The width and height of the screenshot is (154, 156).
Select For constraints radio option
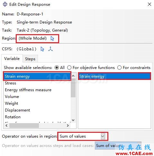[119, 68]
